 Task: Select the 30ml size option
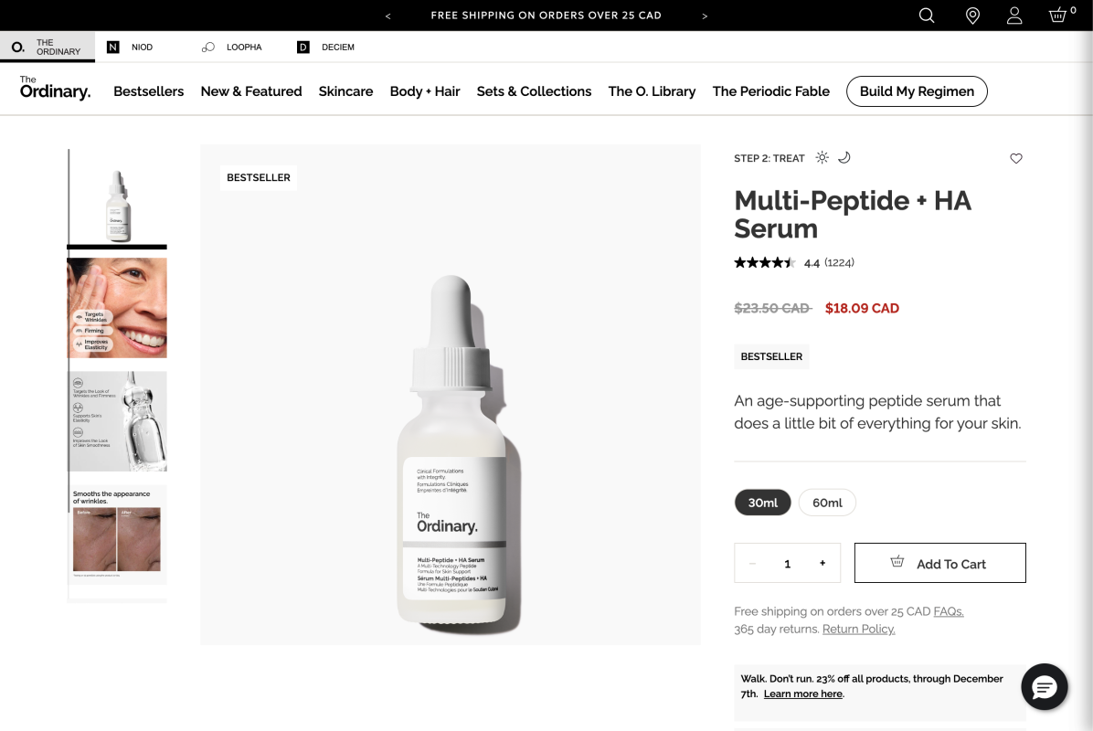[x=762, y=503]
